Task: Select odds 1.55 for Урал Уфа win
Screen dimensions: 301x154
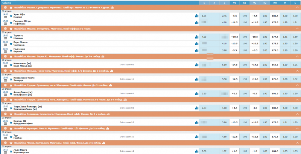Action: click(x=204, y=16)
